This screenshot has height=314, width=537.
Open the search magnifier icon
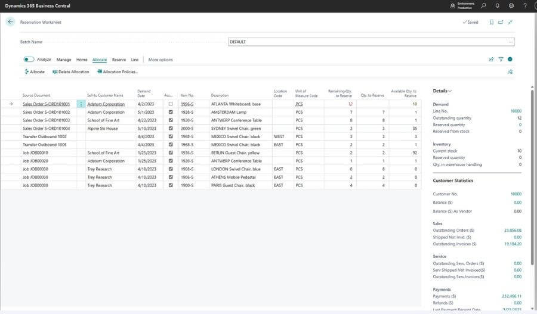[x=483, y=6]
